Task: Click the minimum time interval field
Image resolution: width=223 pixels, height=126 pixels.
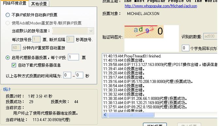Action: coord(67,75)
